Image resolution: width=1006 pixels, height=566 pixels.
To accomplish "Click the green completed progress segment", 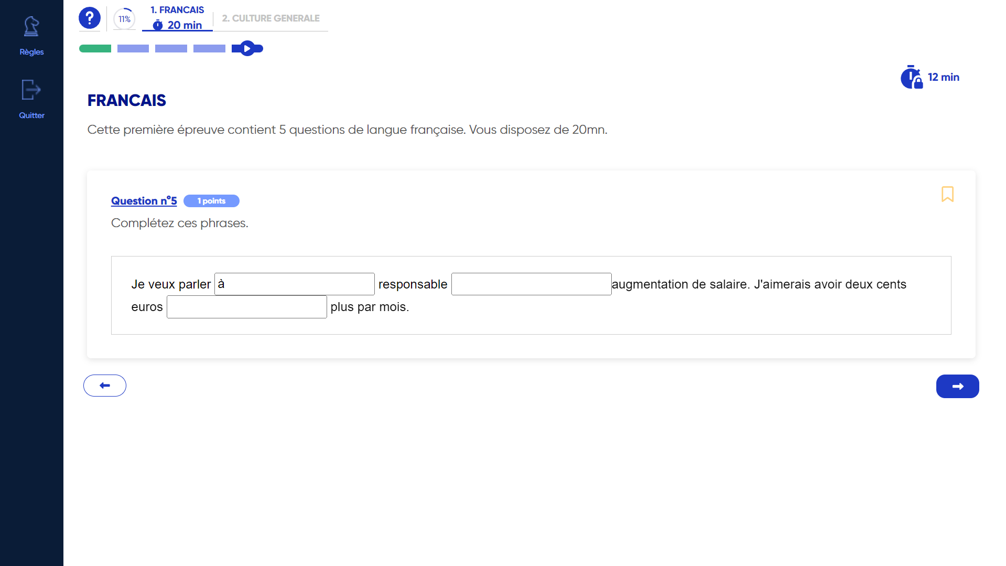I will tap(95, 48).
